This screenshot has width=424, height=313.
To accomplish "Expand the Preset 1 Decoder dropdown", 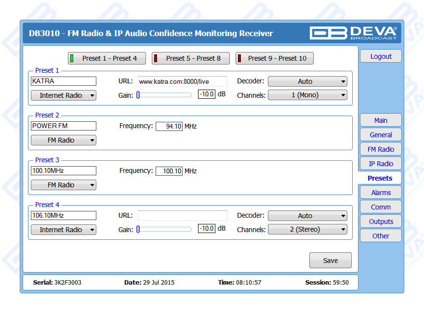I will (307, 81).
